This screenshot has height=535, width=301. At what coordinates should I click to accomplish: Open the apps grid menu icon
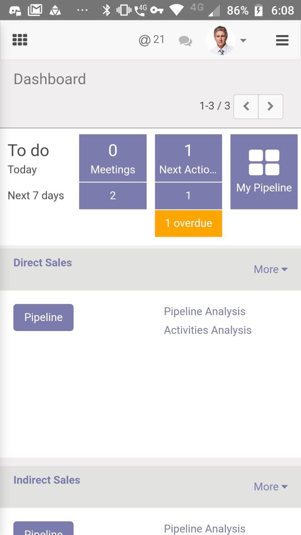[20, 40]
